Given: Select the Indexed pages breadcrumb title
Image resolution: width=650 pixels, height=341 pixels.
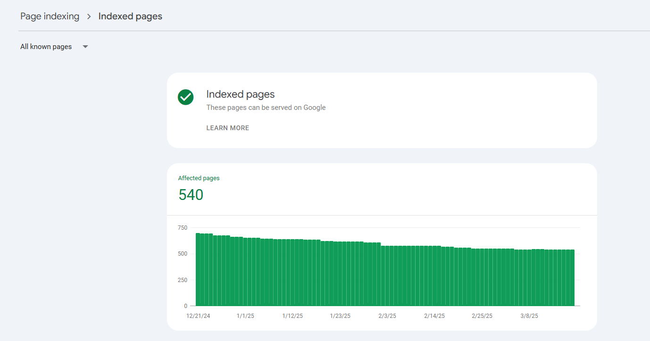Looking at the screenshot, I should click(x=130, y=17).
